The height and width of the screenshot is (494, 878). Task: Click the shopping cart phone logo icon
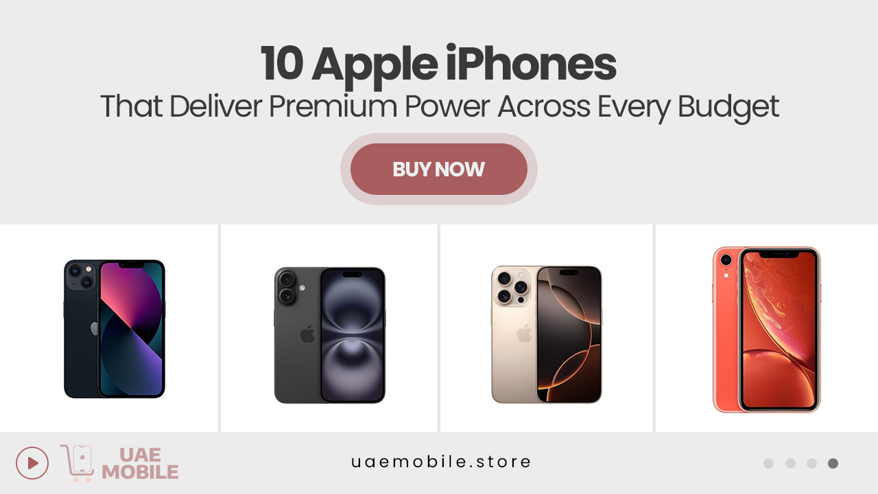coord(78,463)
